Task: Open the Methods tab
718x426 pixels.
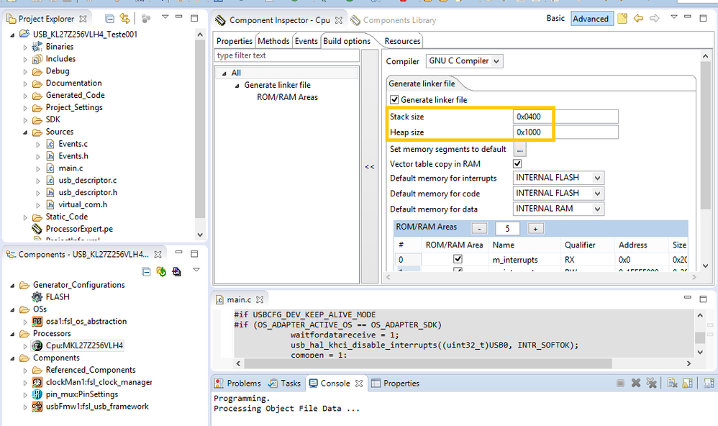Action: coord(273,41)
